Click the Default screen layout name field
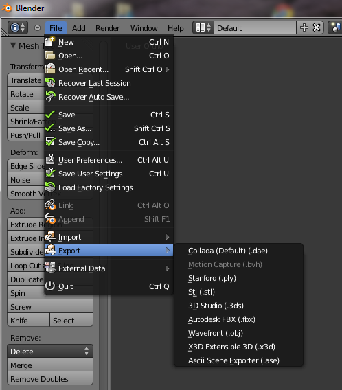 click(255, 27)
